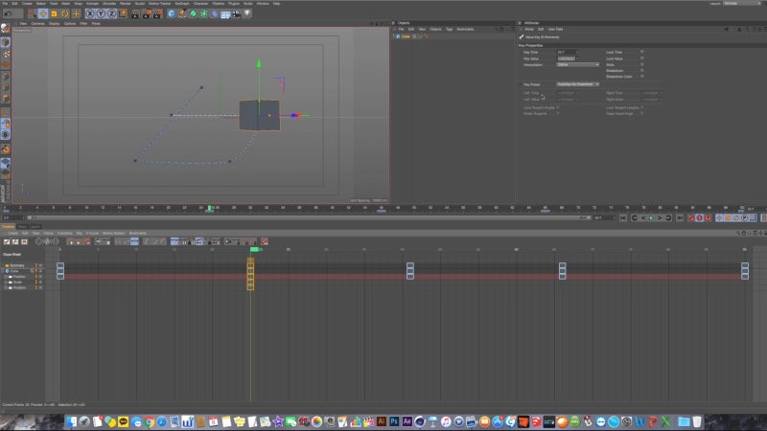Click the record active objects button
Screen dimensions: 767x431
coord(690,218)
